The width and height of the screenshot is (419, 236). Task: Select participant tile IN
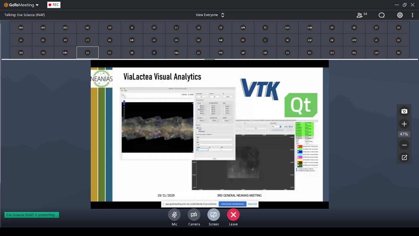pyautogui.click(x=399, y=53)
